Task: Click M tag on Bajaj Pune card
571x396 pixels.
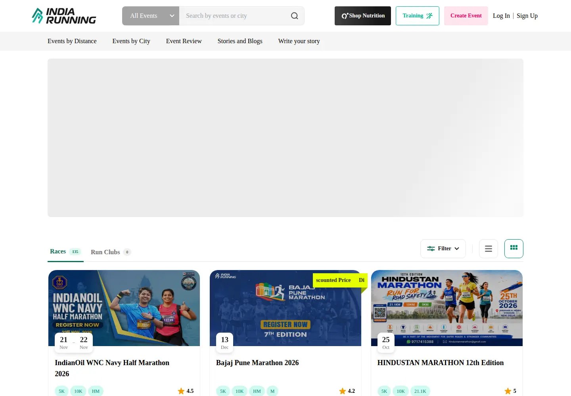Action: click(272, 391)
